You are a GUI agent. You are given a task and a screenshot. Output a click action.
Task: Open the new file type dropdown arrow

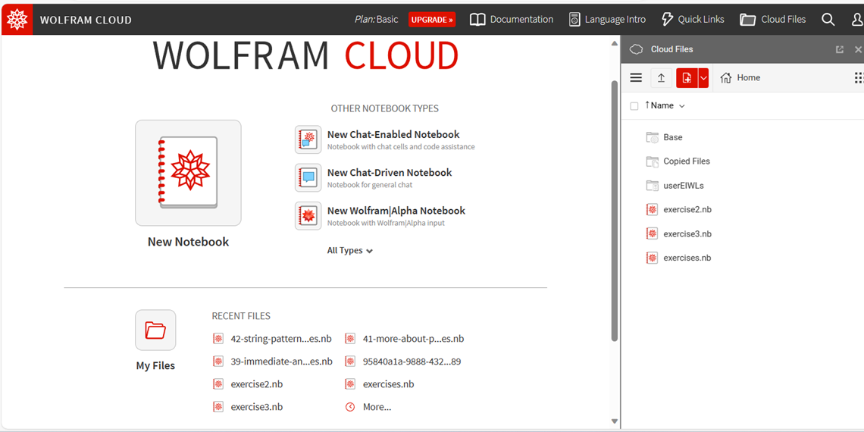pyautogui.click(x=703, y=78)
